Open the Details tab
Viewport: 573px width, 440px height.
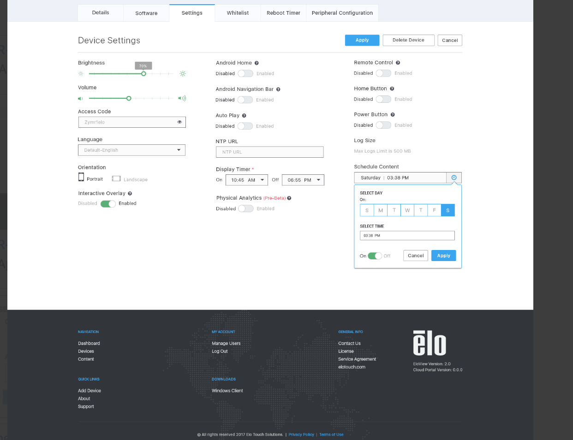(101, 13)
